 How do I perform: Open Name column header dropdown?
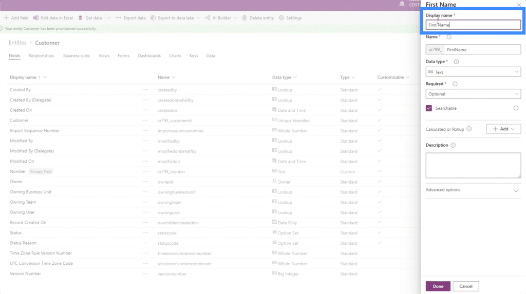(174, 77)
